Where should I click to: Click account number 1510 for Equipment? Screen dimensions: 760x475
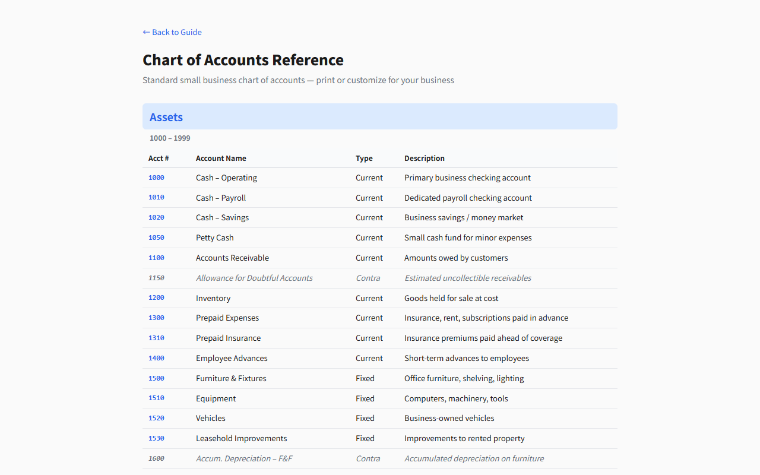[156, 398]
